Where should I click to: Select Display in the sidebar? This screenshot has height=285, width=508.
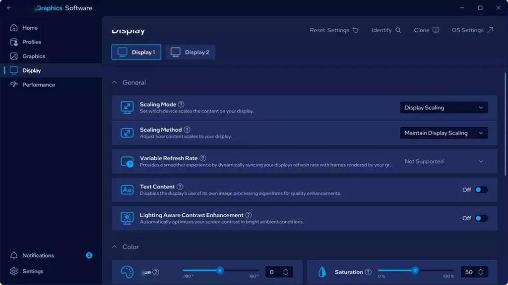coord(51,70)
